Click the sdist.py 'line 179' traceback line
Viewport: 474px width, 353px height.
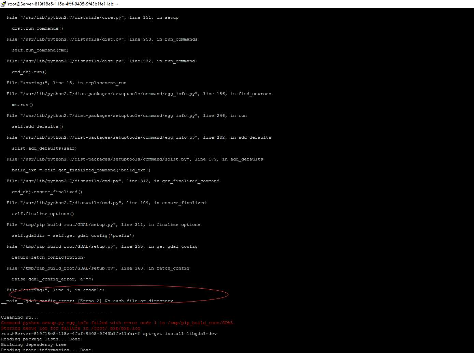tap(135, 159)
